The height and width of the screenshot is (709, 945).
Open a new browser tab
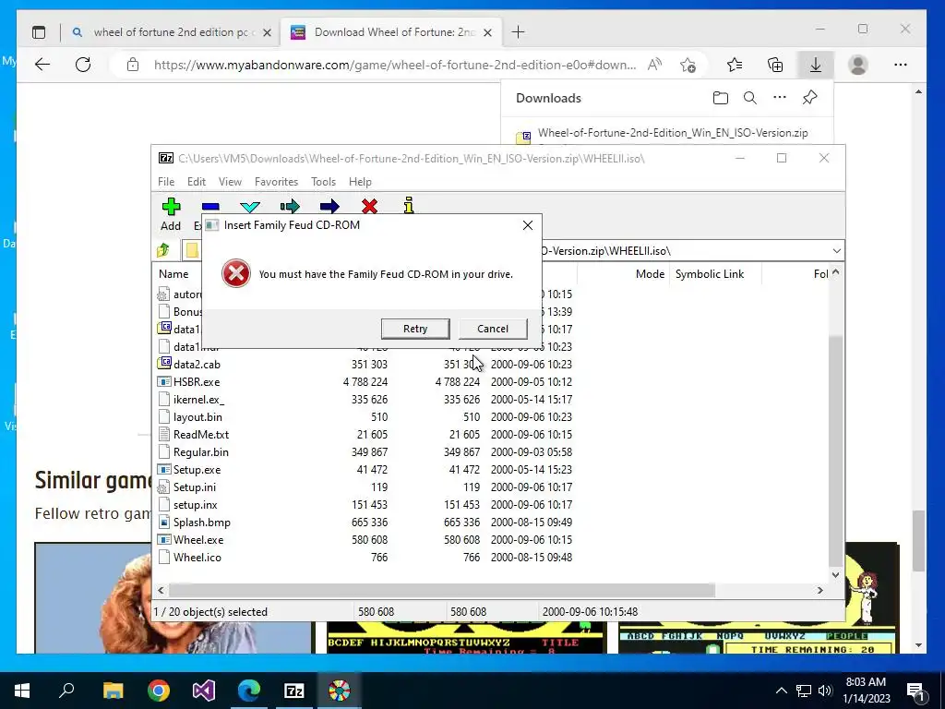click(518, 32)
